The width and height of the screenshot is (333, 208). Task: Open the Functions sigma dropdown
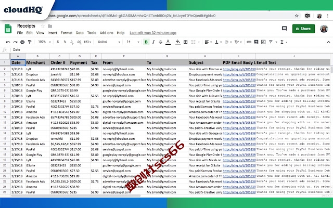284,42
